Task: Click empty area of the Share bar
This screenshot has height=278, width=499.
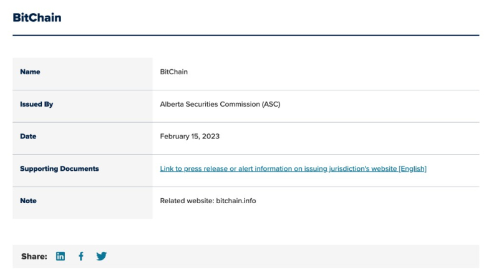Action: pyautogui.click(x=293, y=256)
